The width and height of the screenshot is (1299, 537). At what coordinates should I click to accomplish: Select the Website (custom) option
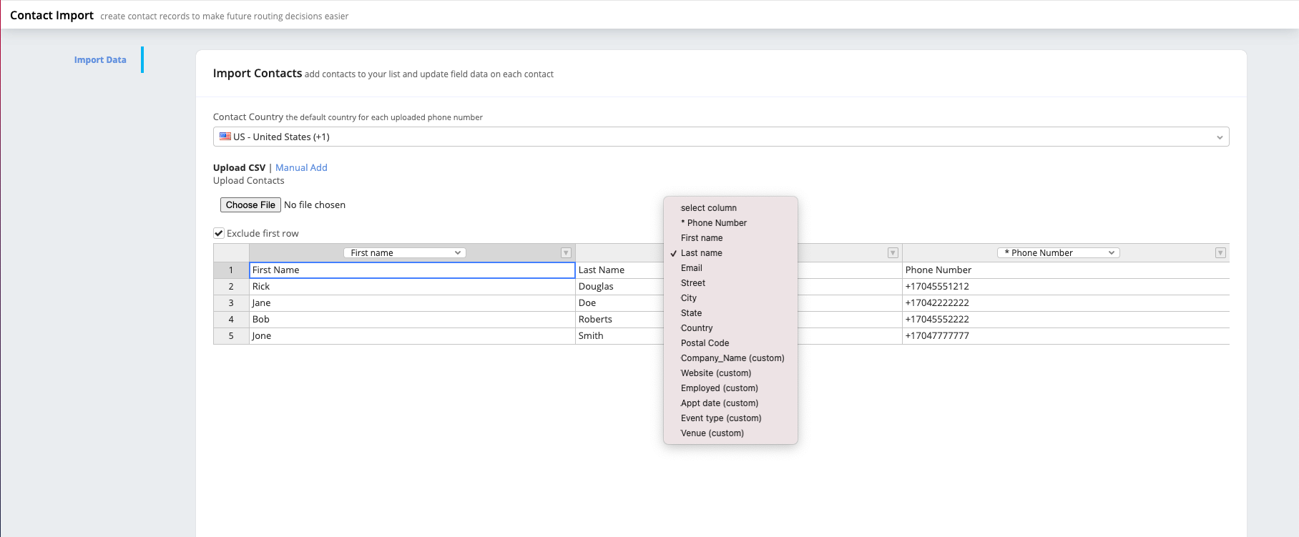pos(715,373)
